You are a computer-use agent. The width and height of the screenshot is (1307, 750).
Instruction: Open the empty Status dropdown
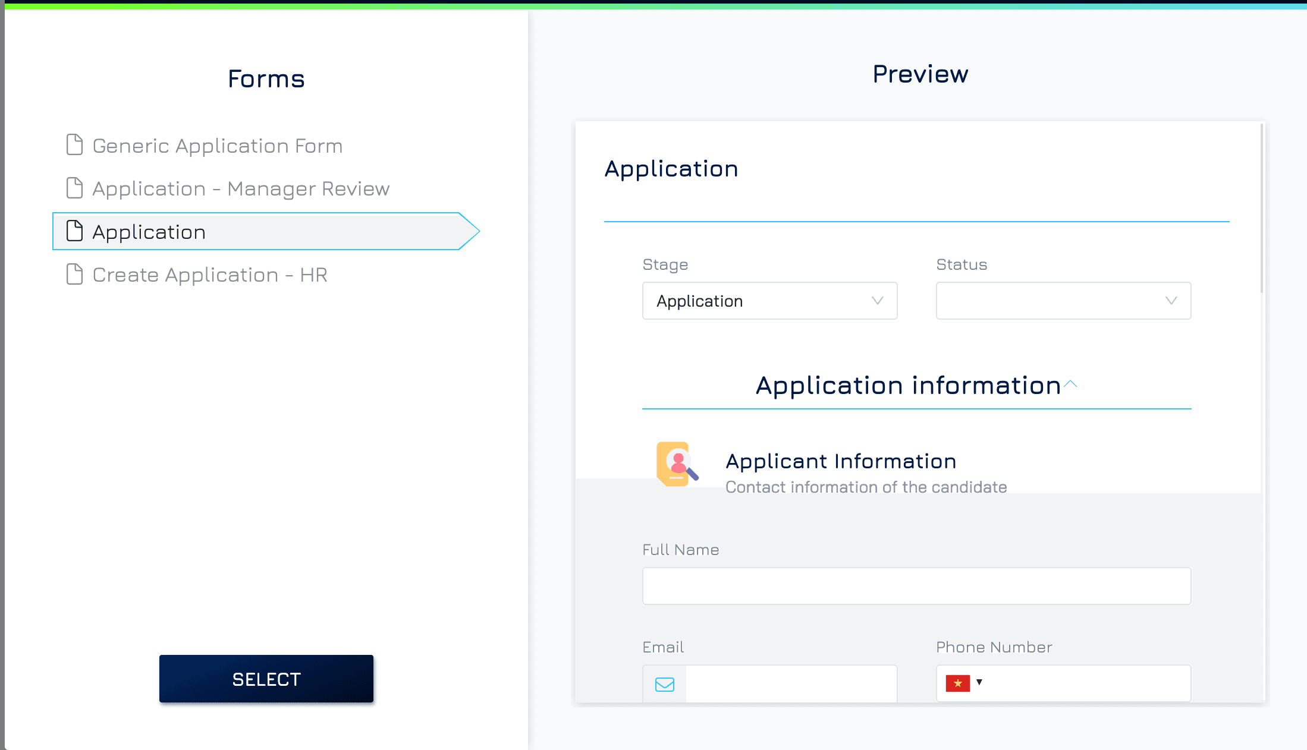(1063, 301)
